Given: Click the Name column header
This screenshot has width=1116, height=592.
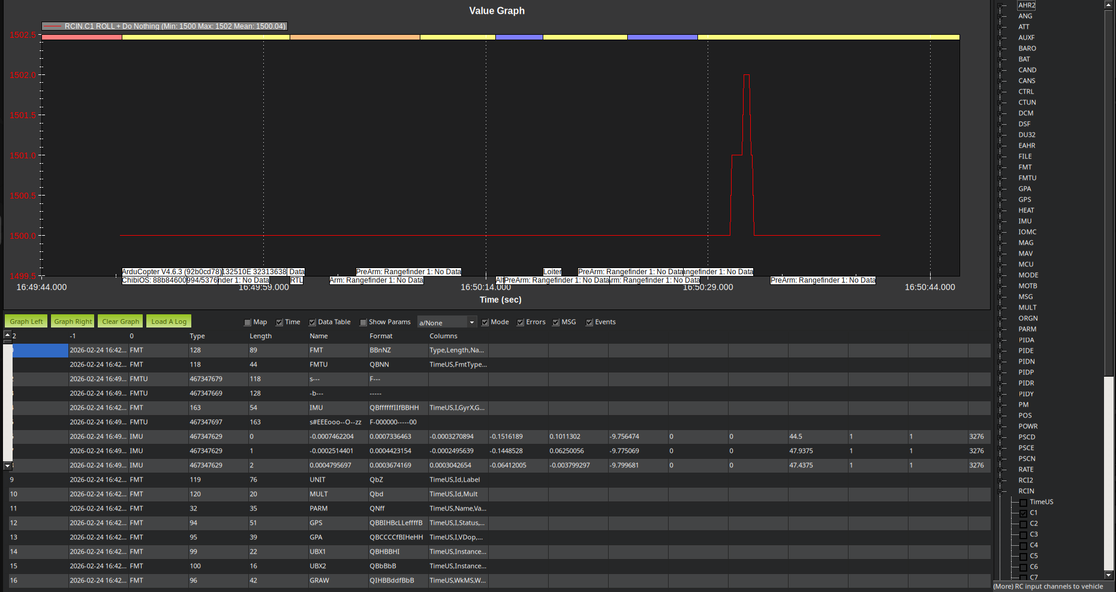Looking at the screenshot, I should tap(318, 336).
